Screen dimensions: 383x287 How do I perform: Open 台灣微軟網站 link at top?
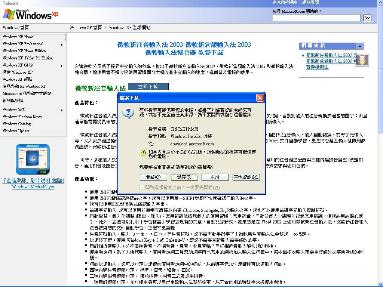[x=285, y=3]
